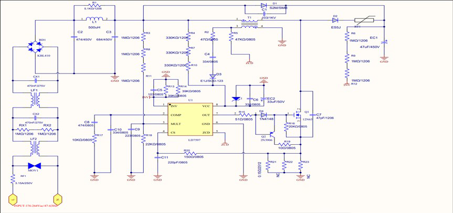453x213 pixels.
Task: Click the R1 resistor symbol
Action: 94,5
